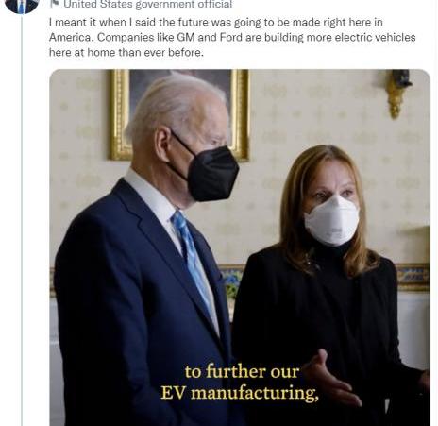Viewport: 438px width, 426px height.
Task: Click the flag icon beside government official label
Action: [x=55, y=4]
